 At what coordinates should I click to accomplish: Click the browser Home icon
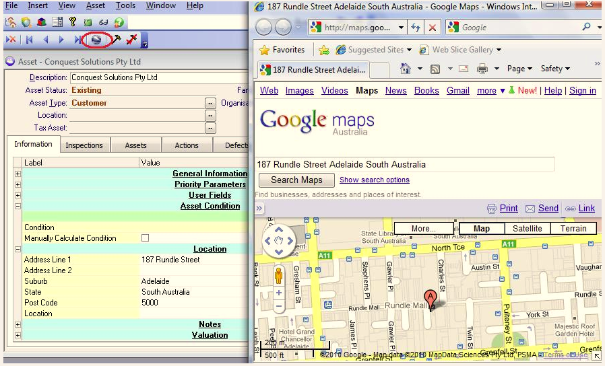click(x=405, y=69)
